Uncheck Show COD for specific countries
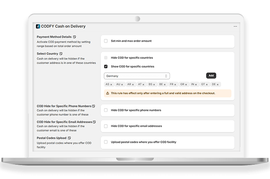The image size is (270, 179). point(106,66)
